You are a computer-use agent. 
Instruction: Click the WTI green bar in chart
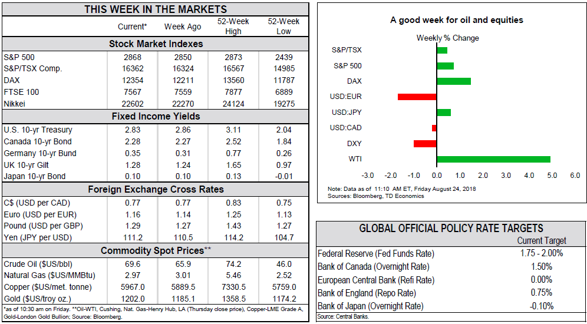coord(493,159)
